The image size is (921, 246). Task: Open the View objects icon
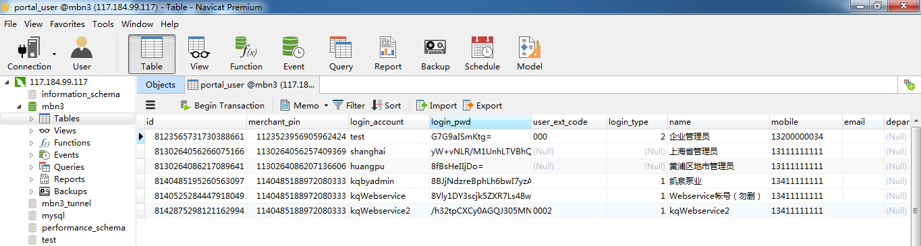pyautogui.click(x=199, y=54)
